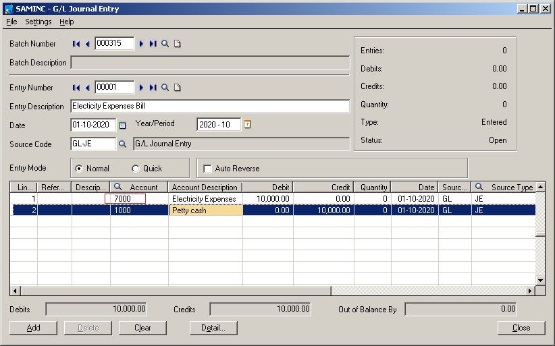Click the Year/Period field
The width and height of the screenshot is (555, 346).
point(219,124)
